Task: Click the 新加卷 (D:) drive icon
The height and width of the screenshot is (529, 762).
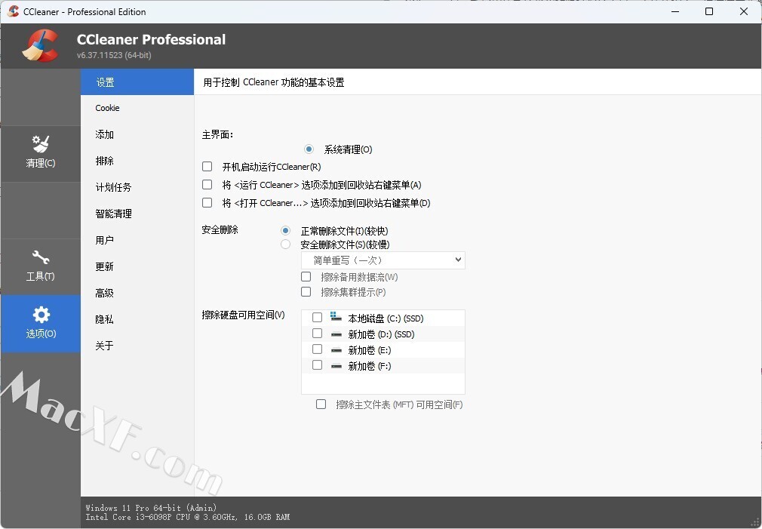Action: click(336, 334)
